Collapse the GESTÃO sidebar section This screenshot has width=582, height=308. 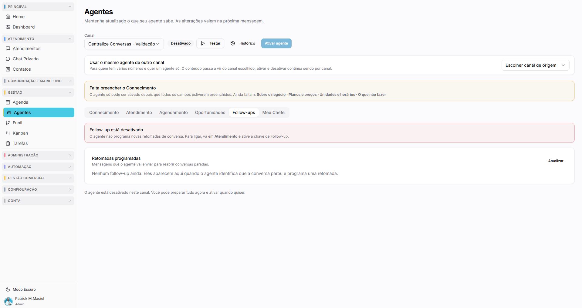point(38,92)
